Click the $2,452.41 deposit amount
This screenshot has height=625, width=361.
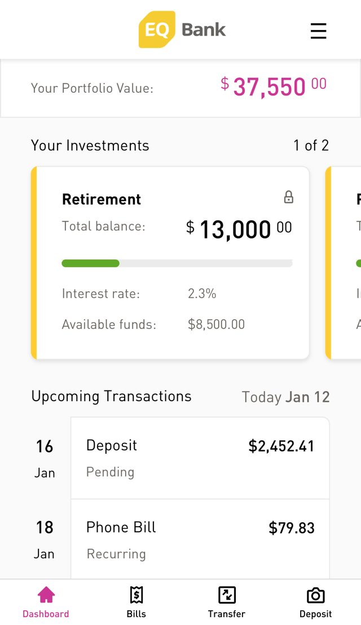tap(281, 446)
